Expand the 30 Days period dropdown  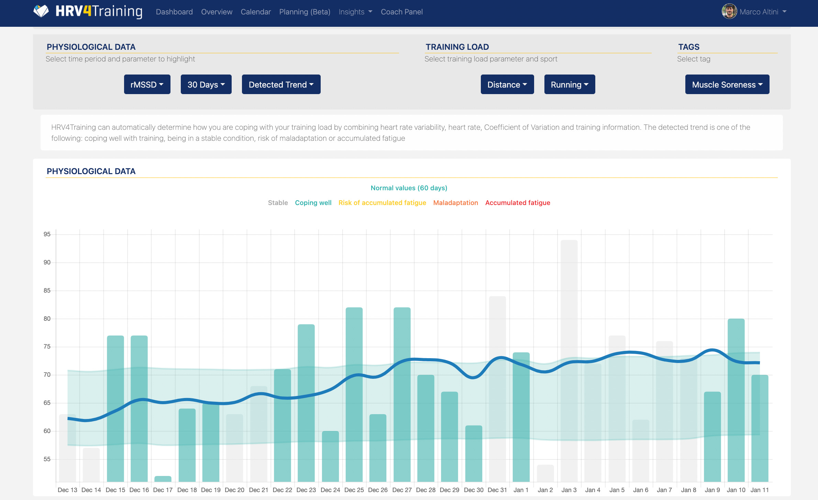206,84
